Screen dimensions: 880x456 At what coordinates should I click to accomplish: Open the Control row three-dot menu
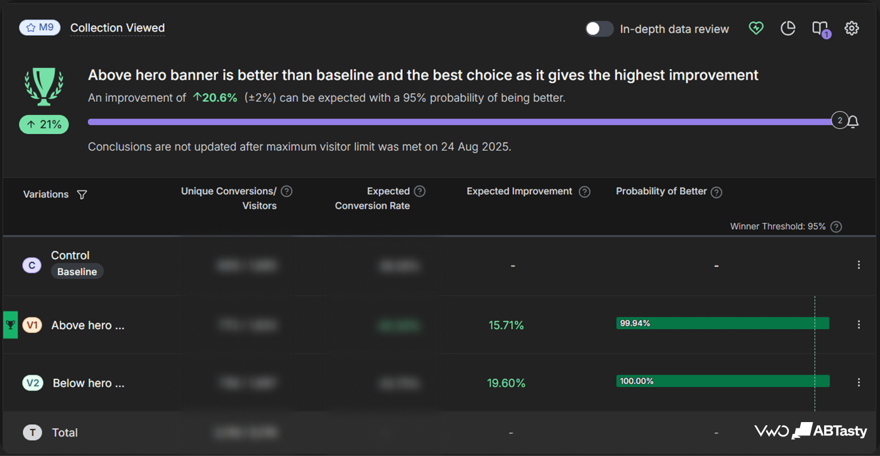pos(859,265)
